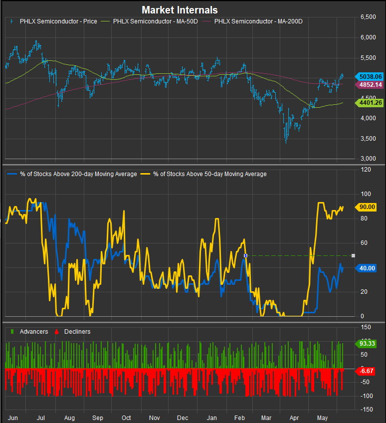Click the Apr x-axis label
Viewport: 386px width, 423px height.
(x=294, y=418)
